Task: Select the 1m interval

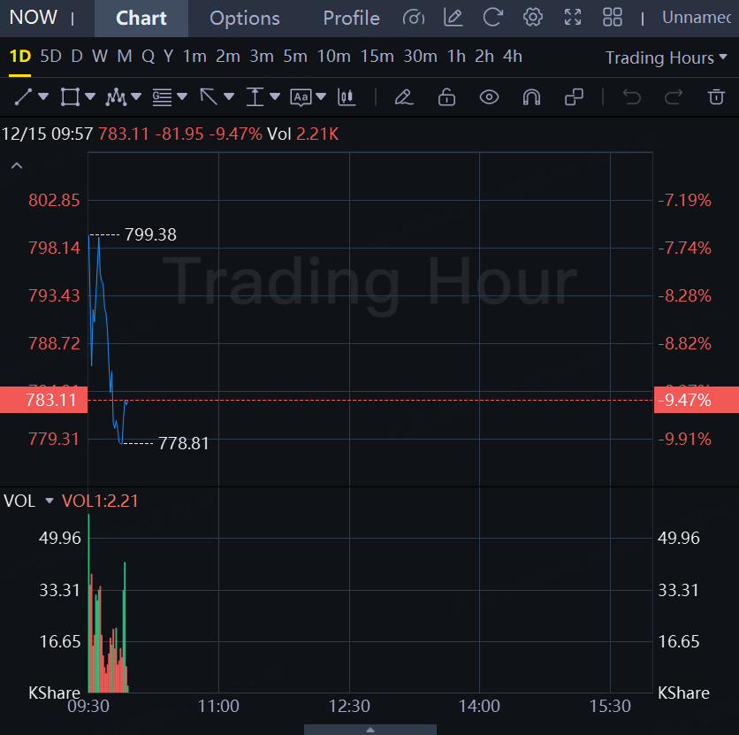Action: click(194, 57)
